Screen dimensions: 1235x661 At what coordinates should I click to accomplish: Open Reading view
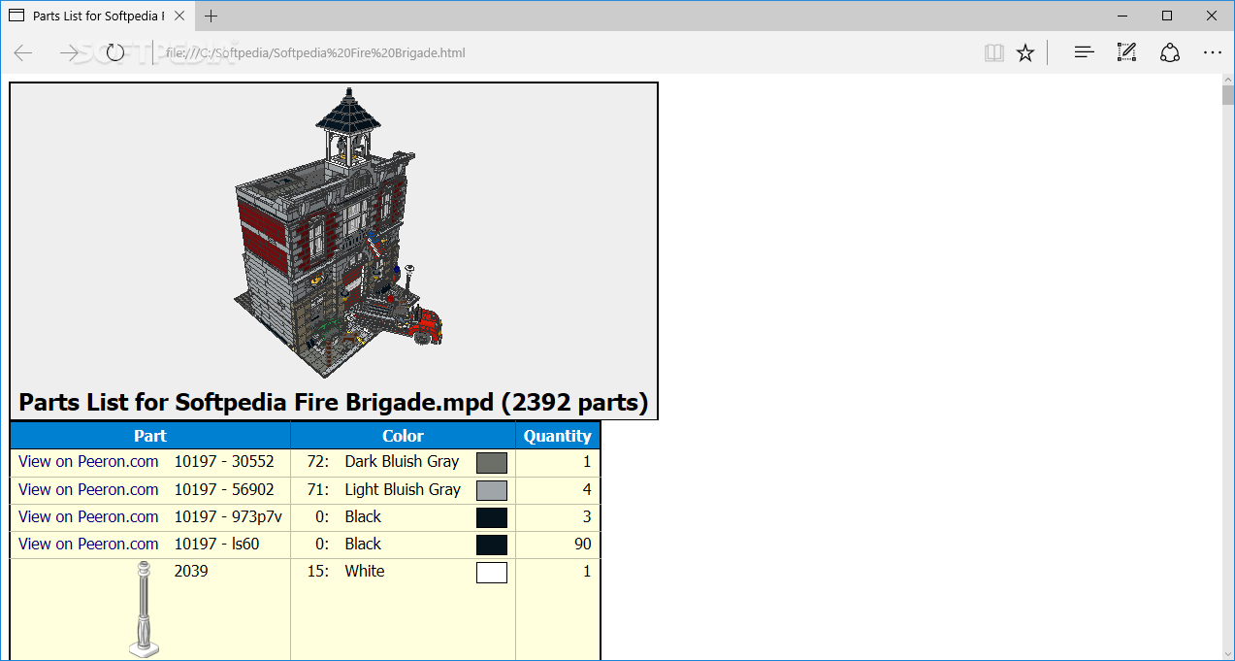tap(993, 52)
